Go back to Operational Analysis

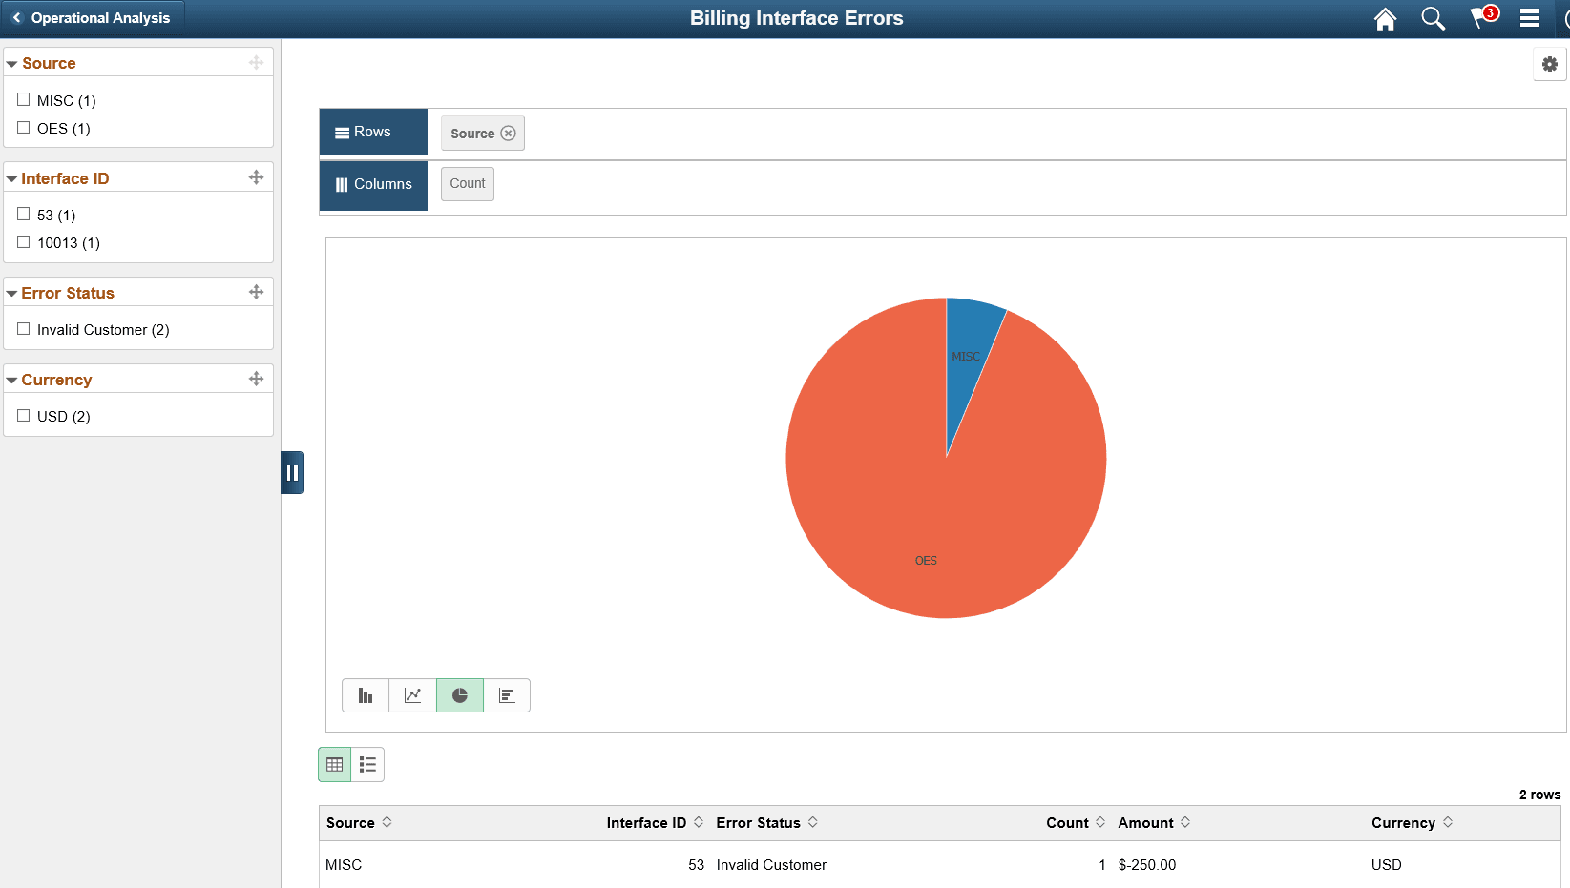pos(93,17)
